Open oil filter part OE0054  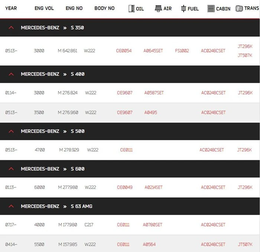tap(124, 51)
